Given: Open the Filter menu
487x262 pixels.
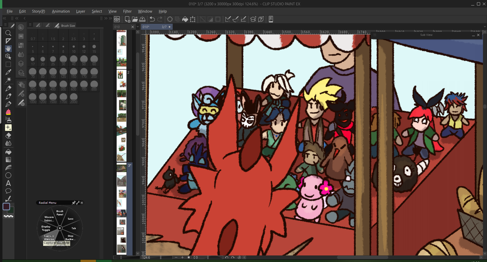Looking at the screenshot, I should [127, 11].
